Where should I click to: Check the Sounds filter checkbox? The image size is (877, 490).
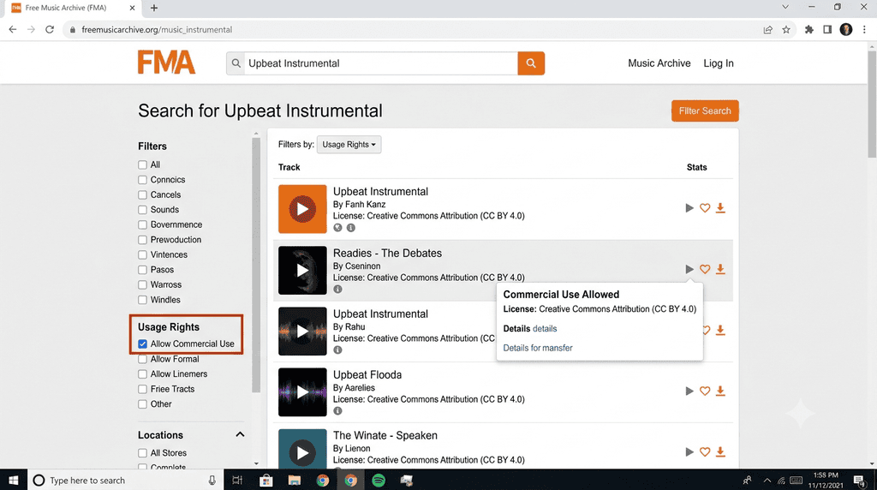point(143,210)
